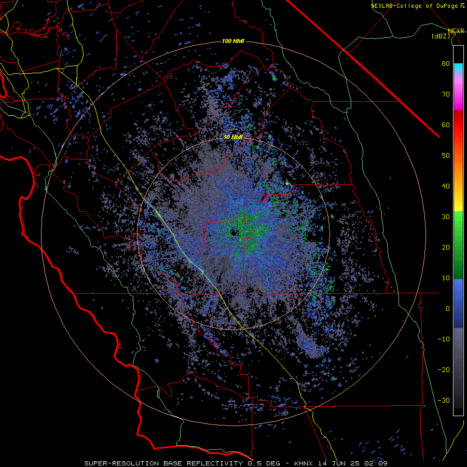Click the positive 10 value on dBZ scale
Screen dimensions: 467x467
click(x=446, y=278)
